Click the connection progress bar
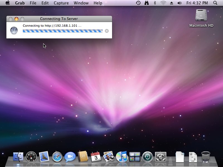The width and height of the screenshot is (223, 167). 63,31
